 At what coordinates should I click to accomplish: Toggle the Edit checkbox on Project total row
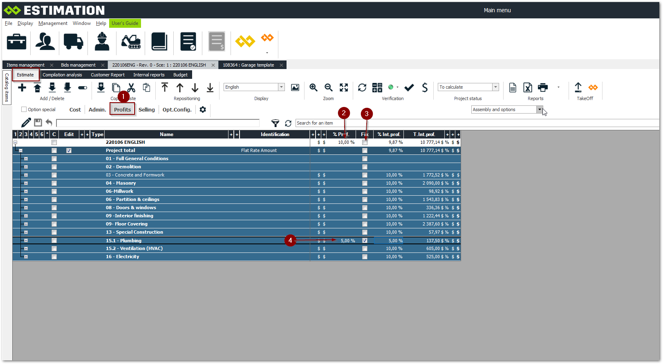69,150
